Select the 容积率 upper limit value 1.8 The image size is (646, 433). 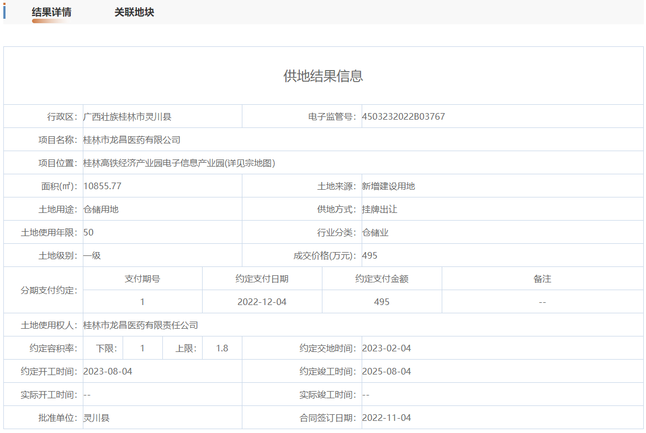point(222,349)
